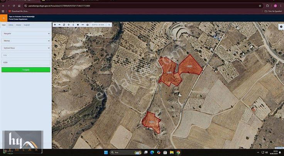Go forward in browser

pos(8,6)
